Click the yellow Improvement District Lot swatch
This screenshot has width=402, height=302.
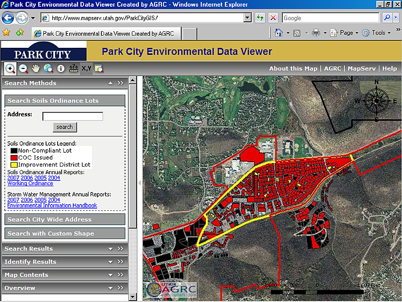click(x=14, y=164)
